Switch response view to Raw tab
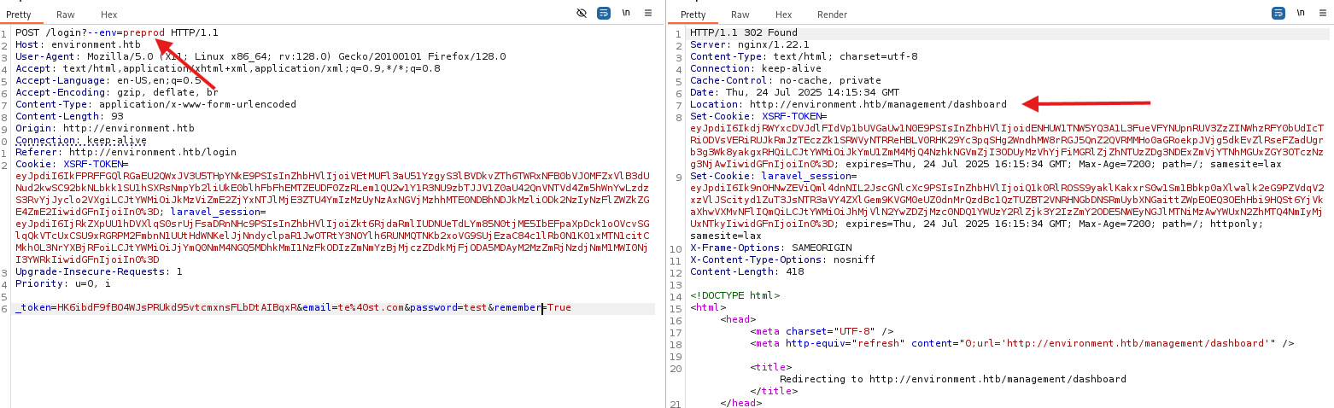The height and width of the screenshot is (408, 1334). tap(740, 15)
